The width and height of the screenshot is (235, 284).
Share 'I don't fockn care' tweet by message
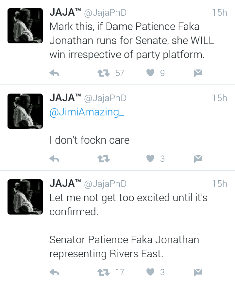tap(198, 159)
